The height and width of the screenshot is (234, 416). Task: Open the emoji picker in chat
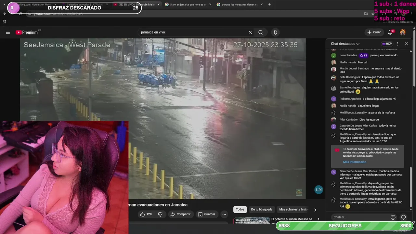[x=393, y=217]
